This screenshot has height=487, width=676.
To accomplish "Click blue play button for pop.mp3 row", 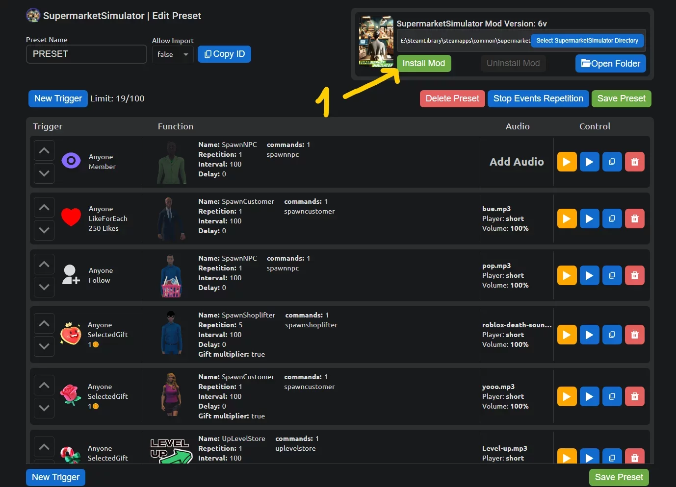I will pos(589,275).
